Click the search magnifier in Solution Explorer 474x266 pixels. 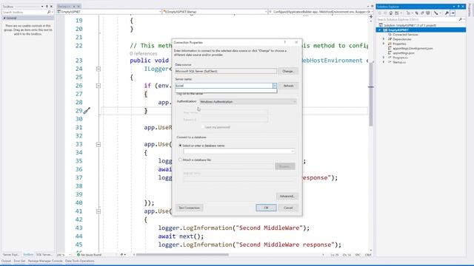(x=461, y=19)
